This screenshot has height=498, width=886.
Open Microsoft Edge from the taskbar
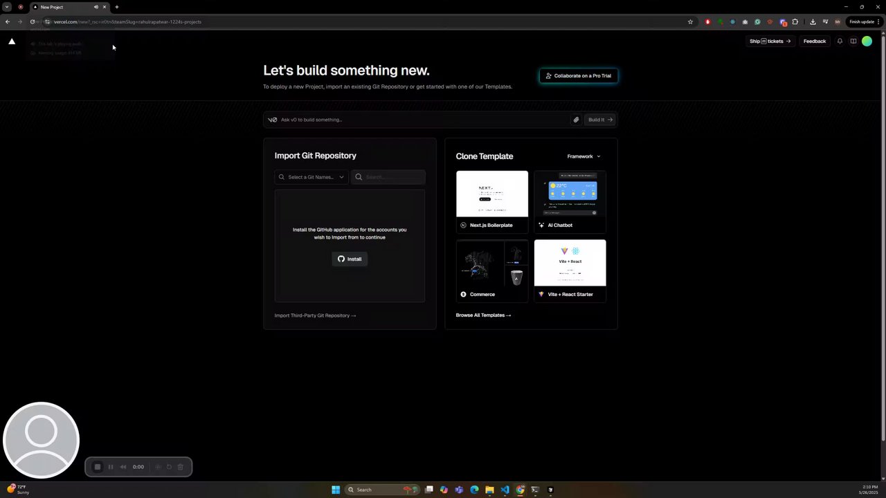tap(474, 490)
